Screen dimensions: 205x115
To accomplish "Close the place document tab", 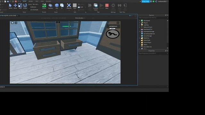I will 18,16.
